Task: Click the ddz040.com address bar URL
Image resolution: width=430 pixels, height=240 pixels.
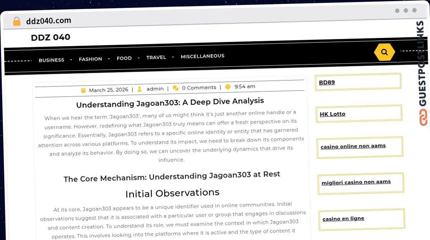Action: click(x=49, y=21)
